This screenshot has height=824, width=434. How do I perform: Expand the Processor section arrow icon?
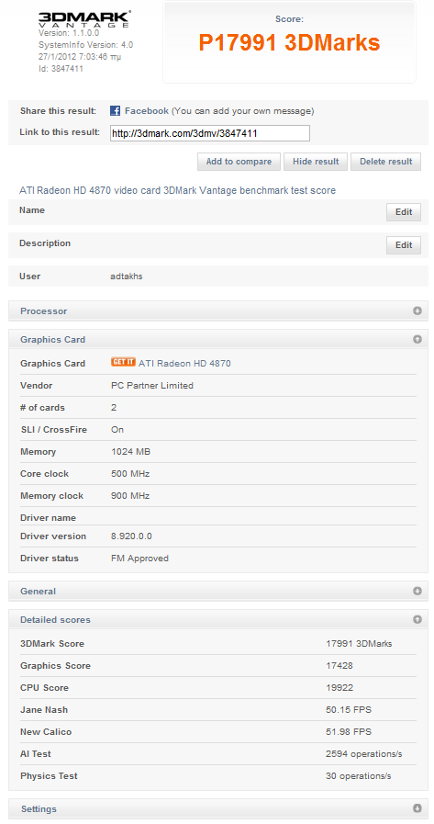click(x=417, y=310)
